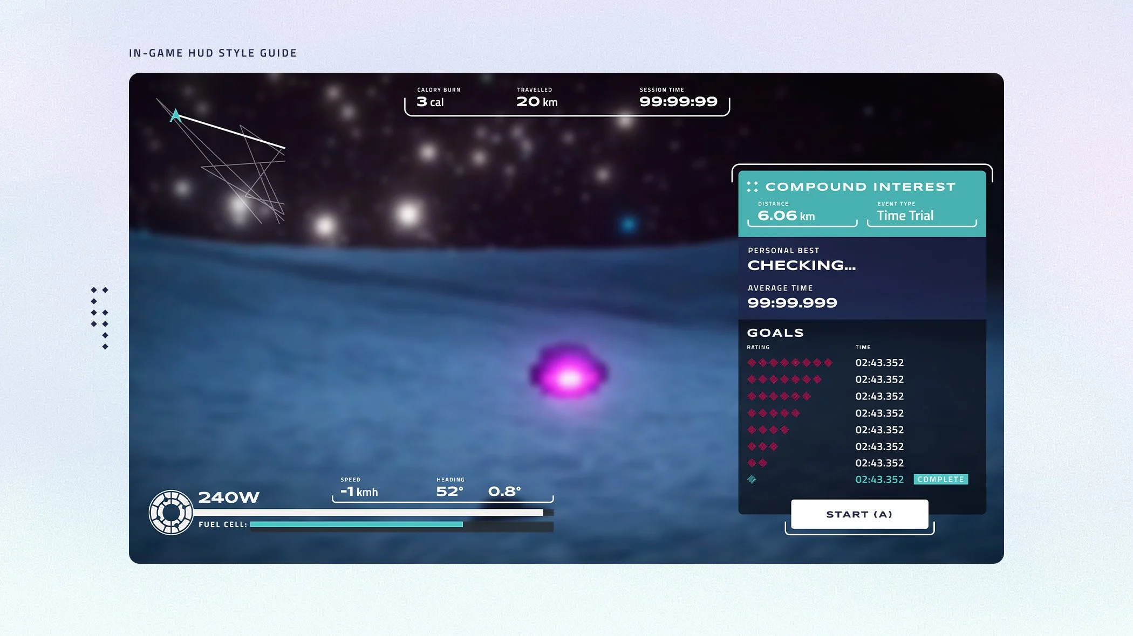The height and width of the screenshot is (636, 1133).
Task: Click the 20 km travelled readout
Action: [537, 101]
